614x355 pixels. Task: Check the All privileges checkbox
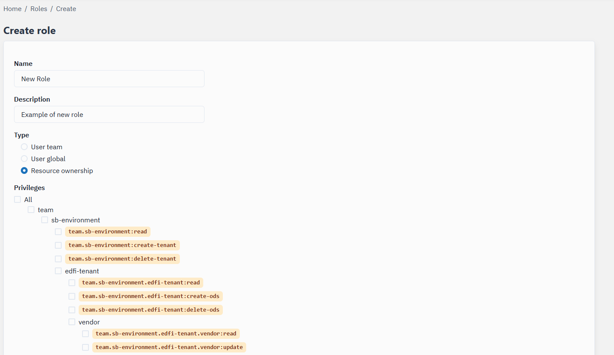pos(17,199)
